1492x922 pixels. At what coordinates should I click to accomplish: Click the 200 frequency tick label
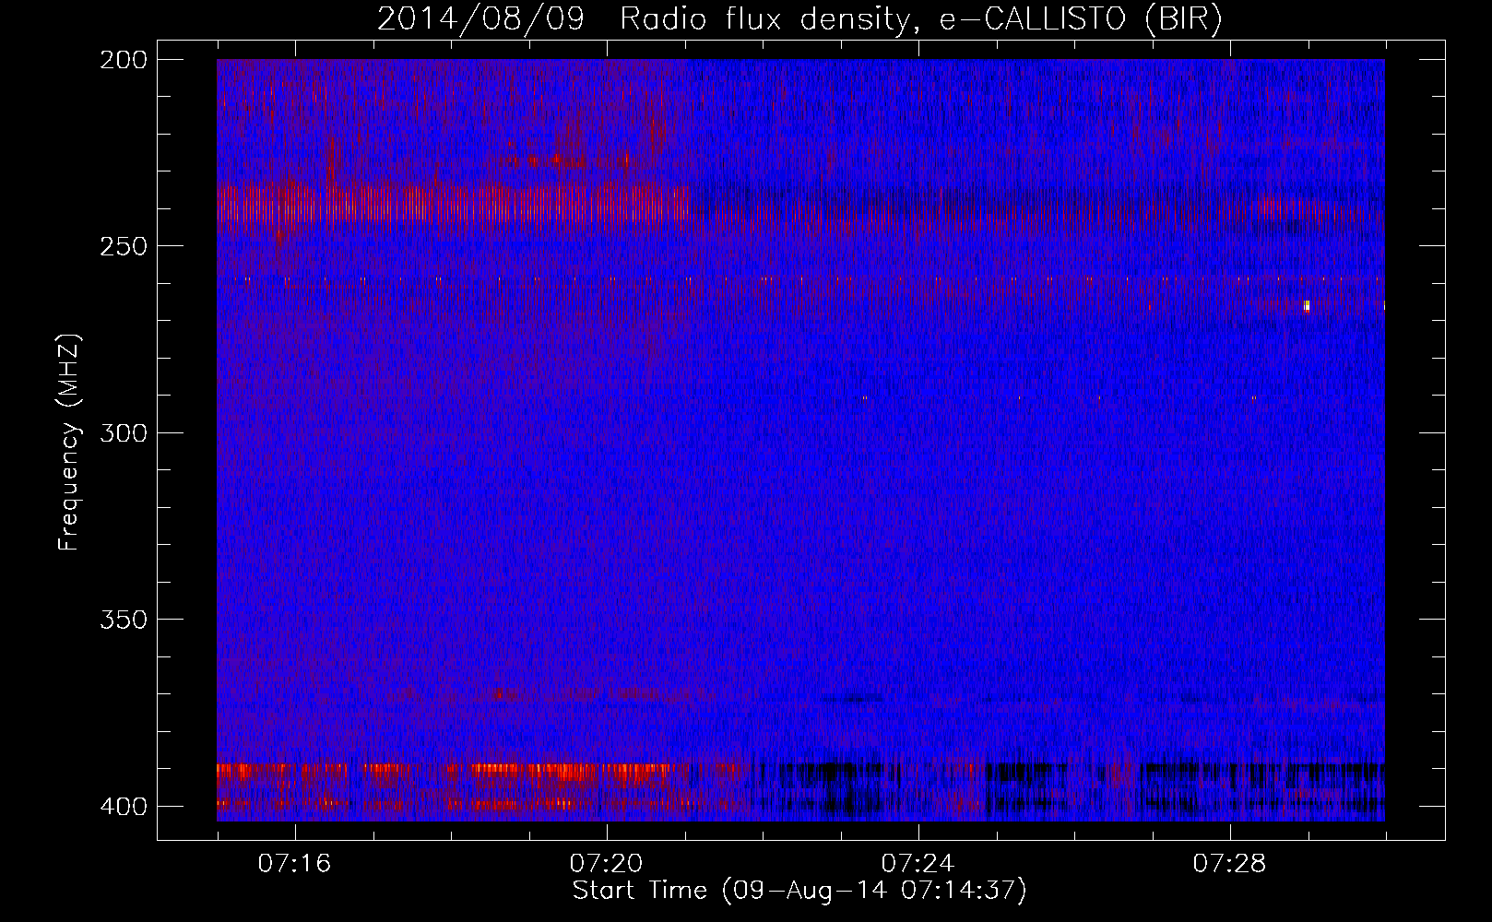123,60
